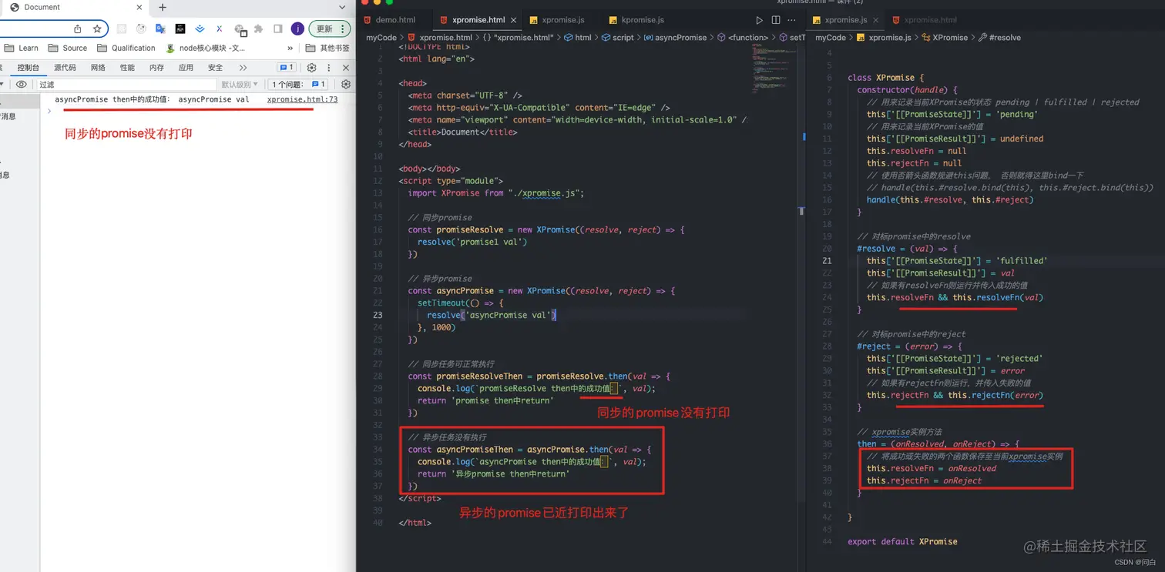Open the Extensions puzzle-piece icon

point(258,28)
